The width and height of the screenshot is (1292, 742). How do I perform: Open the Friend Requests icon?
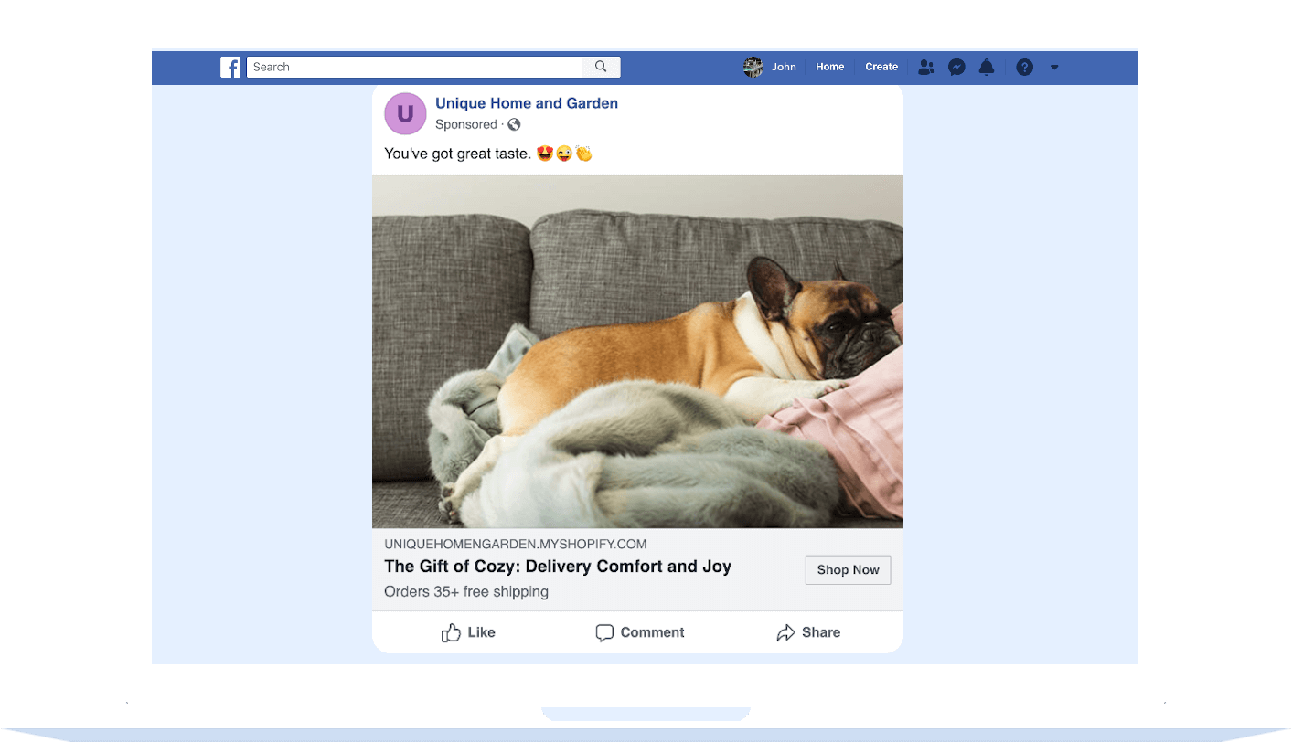point(926,67)
